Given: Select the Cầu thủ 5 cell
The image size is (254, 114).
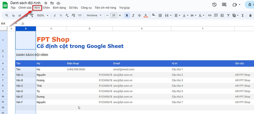Looking at the screenshot, I should 203,91.
